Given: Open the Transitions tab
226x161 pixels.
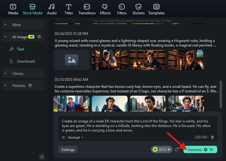Looking at the screenshot, I should [87, 9].
